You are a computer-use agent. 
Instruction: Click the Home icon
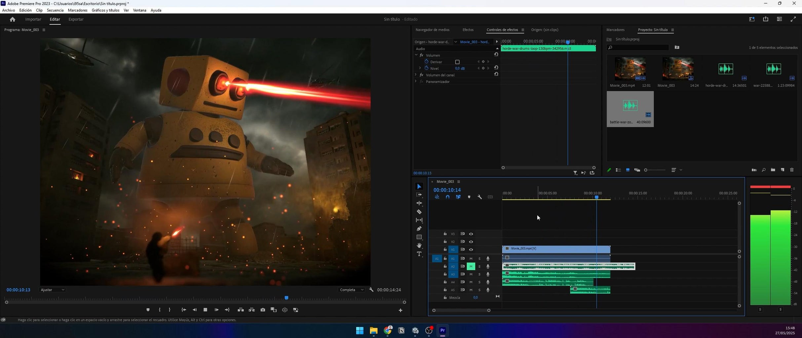pos(13,19)
